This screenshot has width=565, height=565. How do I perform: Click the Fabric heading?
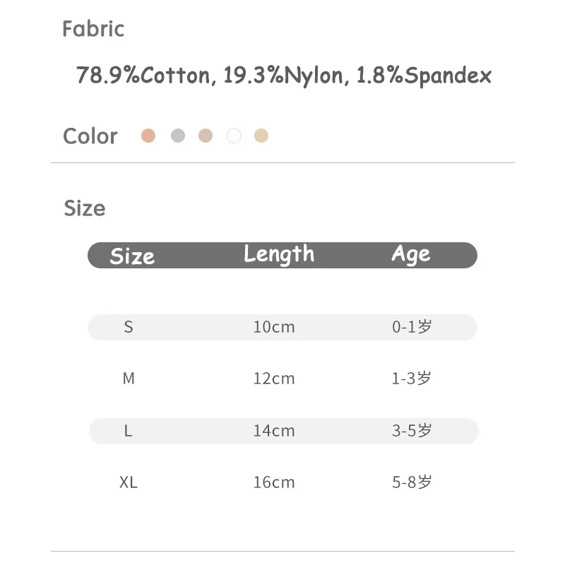coord(93,29)
